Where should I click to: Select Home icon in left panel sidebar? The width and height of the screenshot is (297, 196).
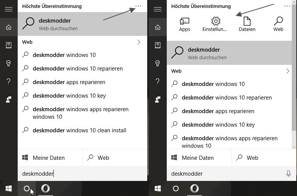(x=9, y=27)
